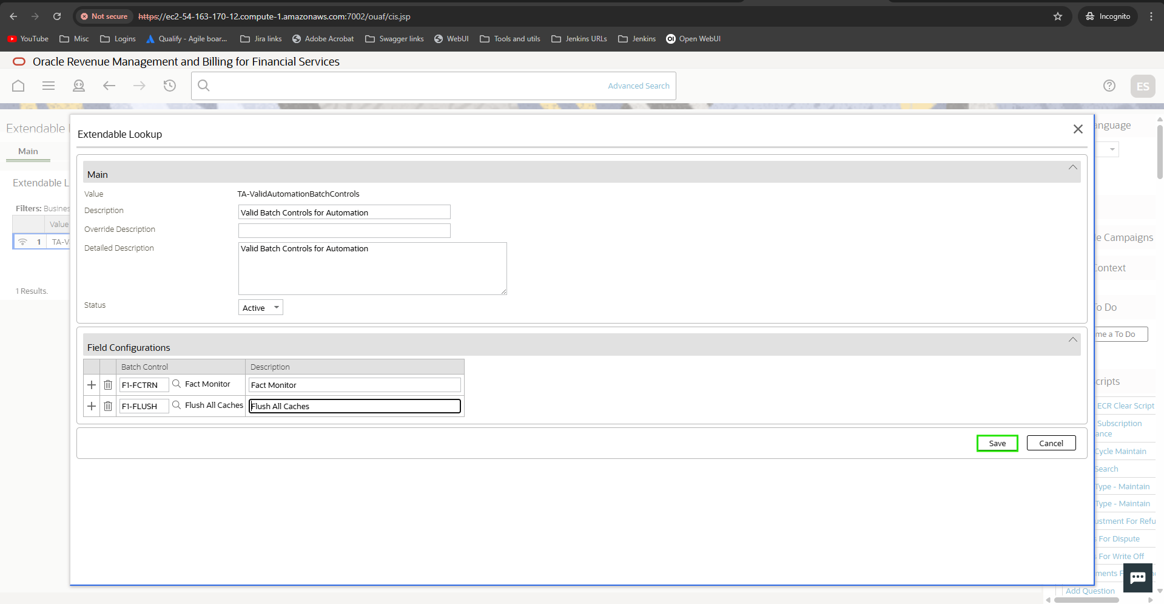Viewport: 1164px width, 604px height.
Task: Close the Extendable Lookup dialog
Action: tap(1077, 129)
